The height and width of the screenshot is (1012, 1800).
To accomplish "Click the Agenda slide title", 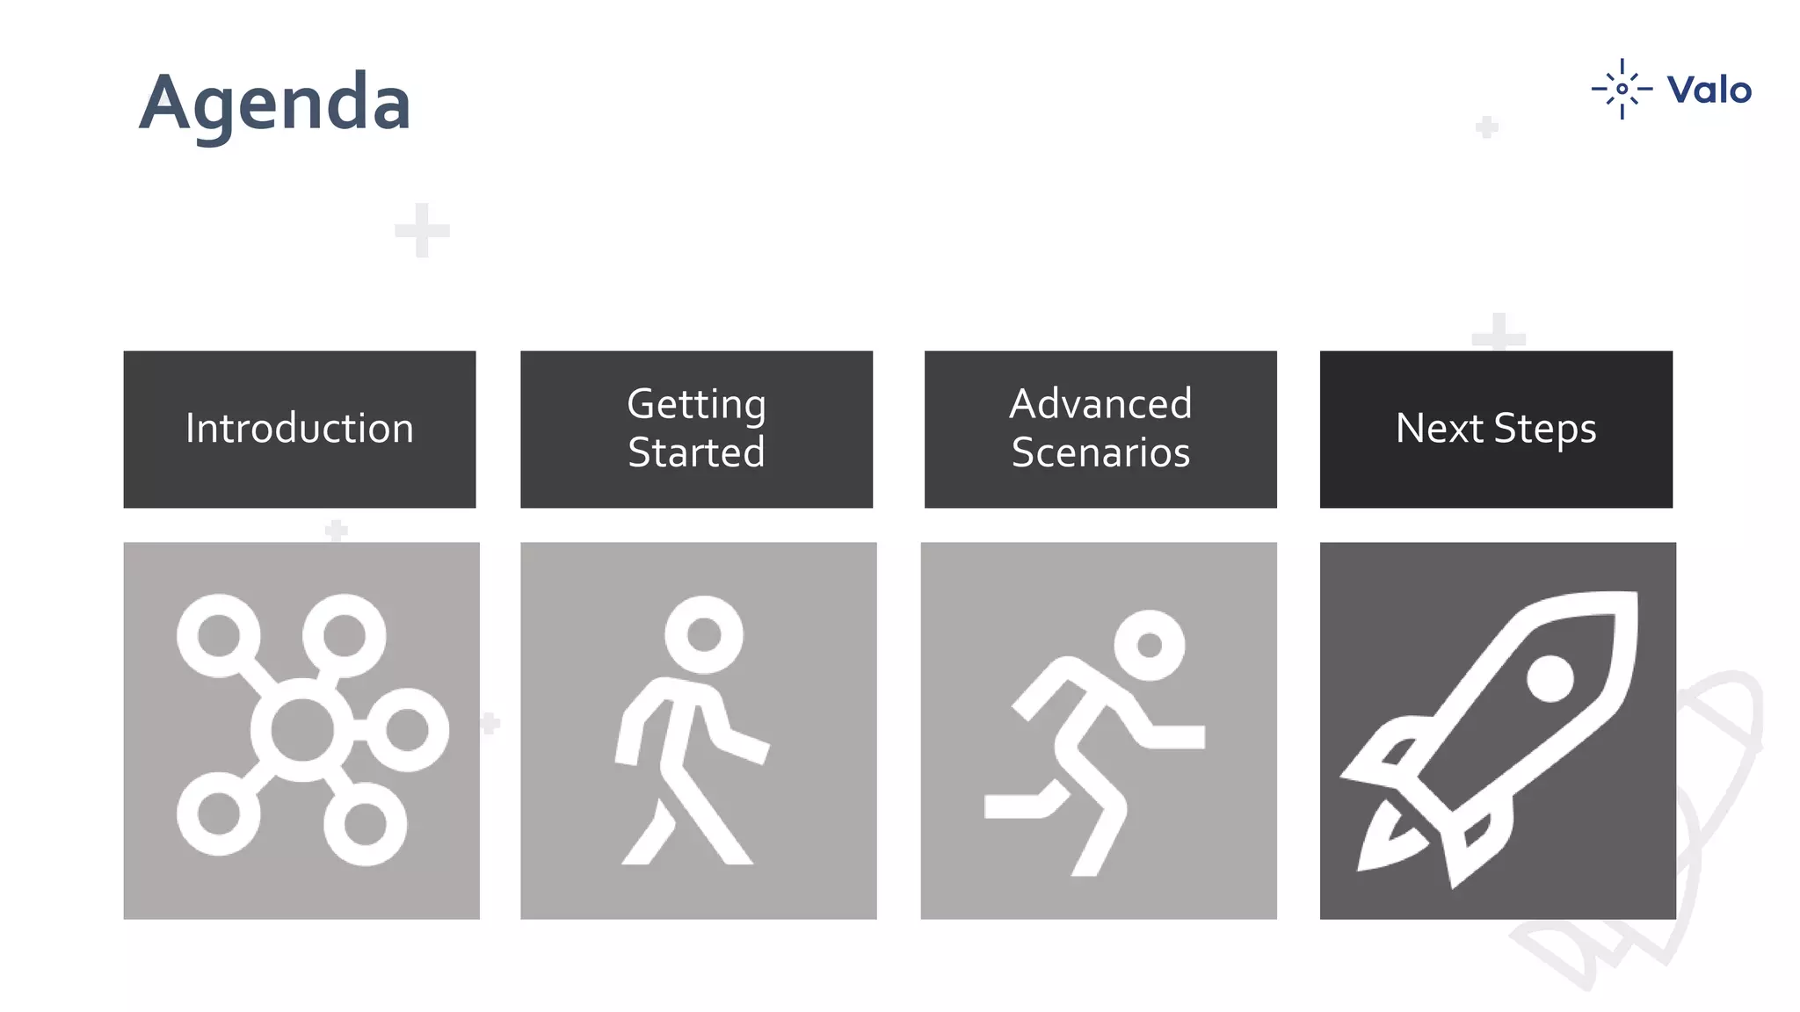I will tap(275, 104).
